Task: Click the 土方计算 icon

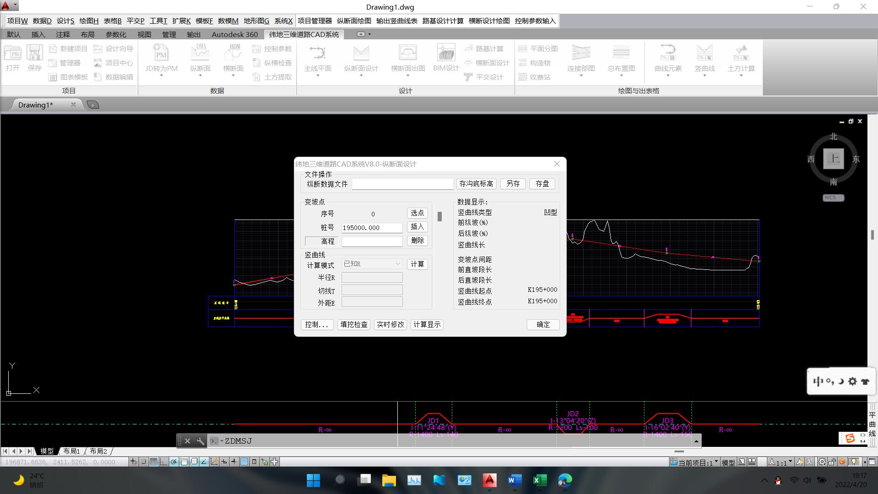Action: tap(741, 54)
